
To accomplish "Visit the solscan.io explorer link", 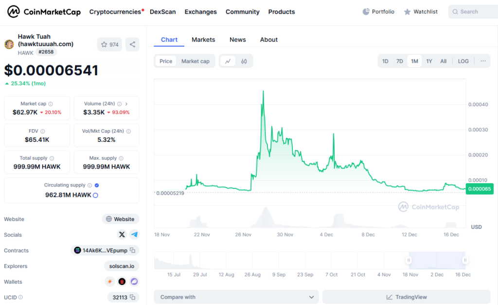I will [122, 266].
